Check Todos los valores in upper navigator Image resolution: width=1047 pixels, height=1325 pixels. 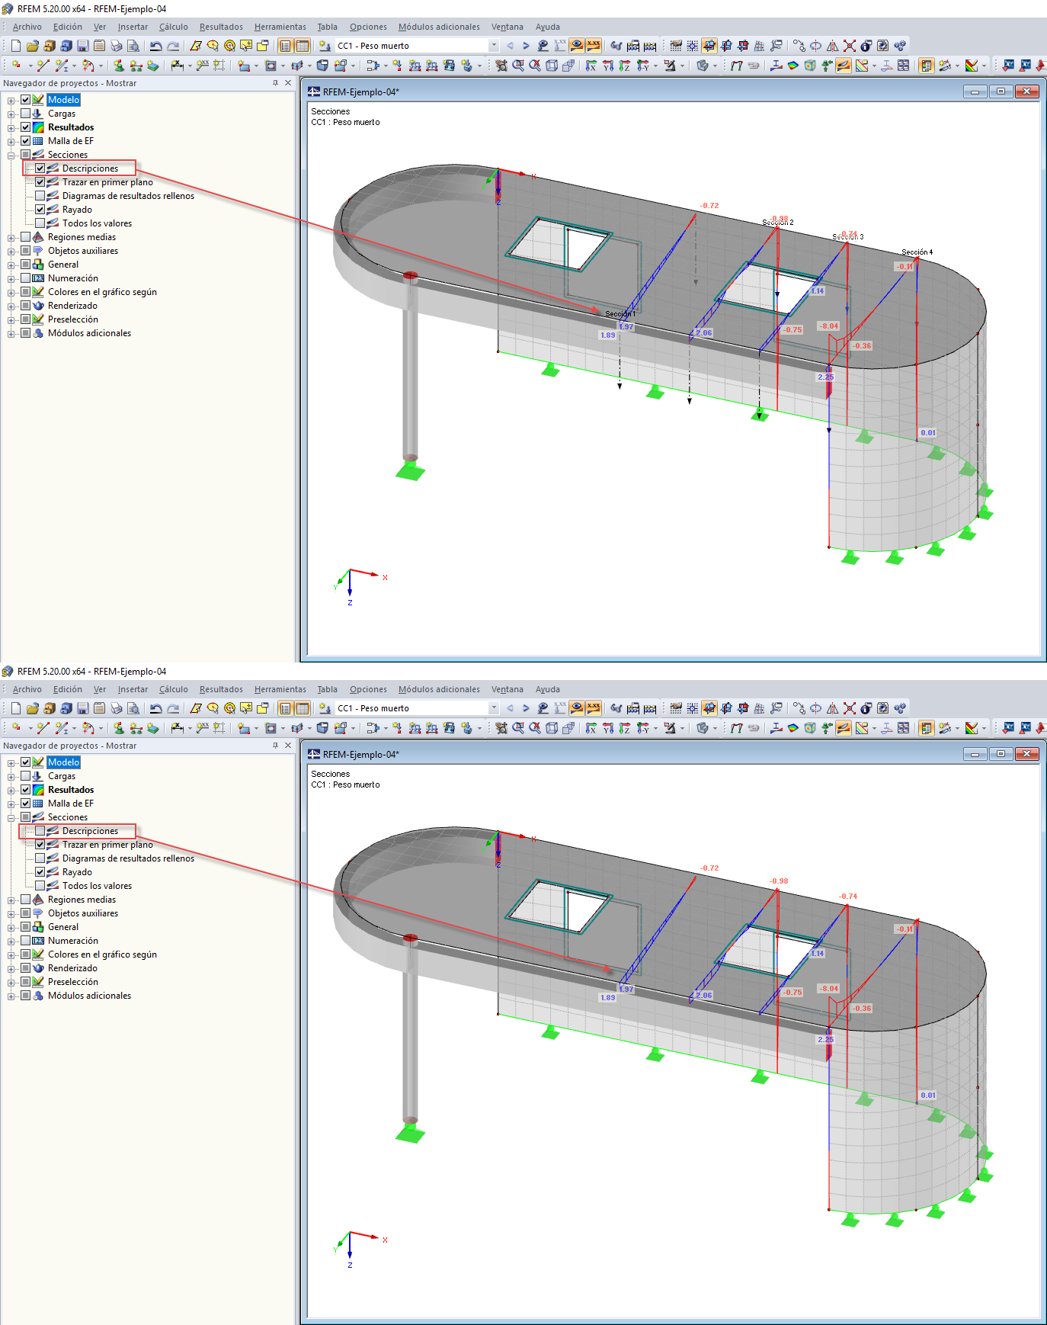point(40,223)
